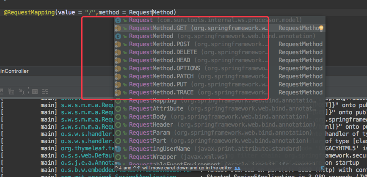This screenshot has width=367, height=177.
Task: Choose the RequestMethod.DELETE completion
Action: 220,52
